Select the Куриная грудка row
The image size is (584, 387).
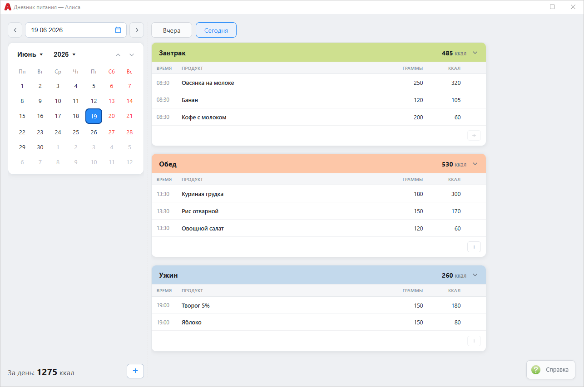pyautogui.click(x=319, y=194)
